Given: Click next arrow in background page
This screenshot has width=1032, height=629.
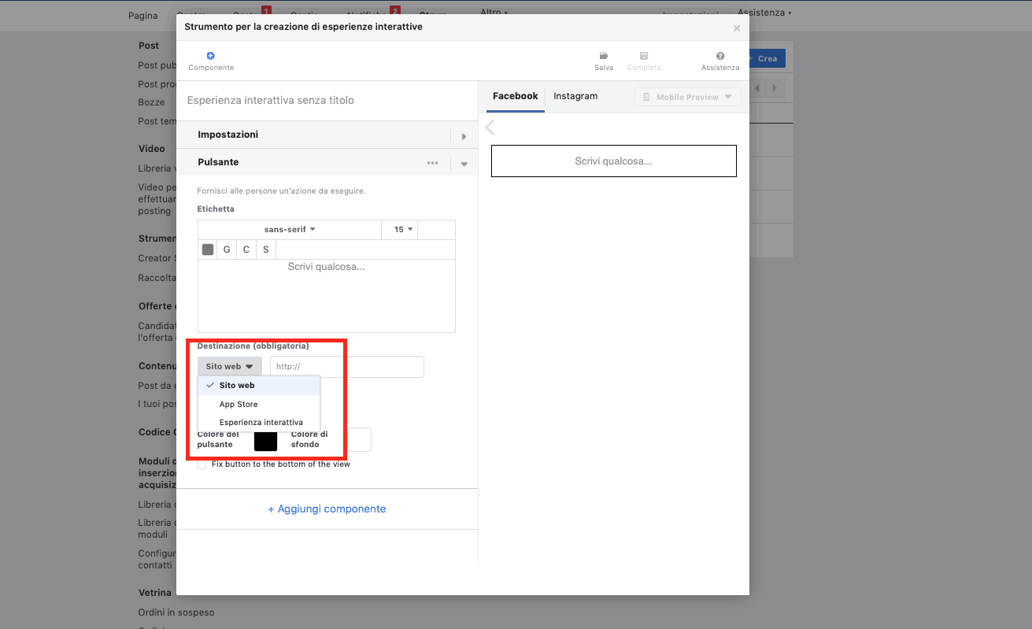Looking at the screenshot, I should [x=775, y=88].
